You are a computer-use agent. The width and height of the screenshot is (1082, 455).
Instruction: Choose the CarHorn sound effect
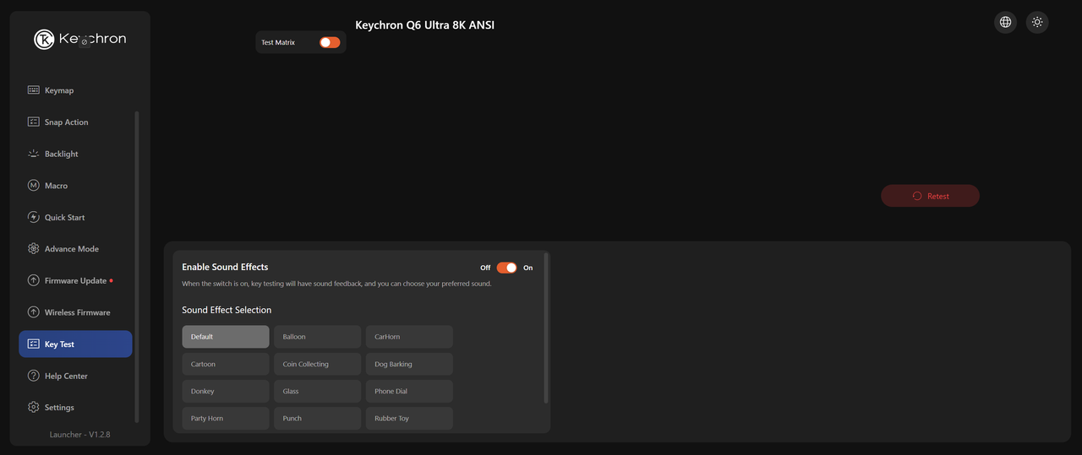[x=409, y=337]
